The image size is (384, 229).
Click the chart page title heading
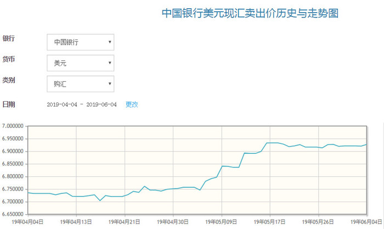(x=250, y=13)
